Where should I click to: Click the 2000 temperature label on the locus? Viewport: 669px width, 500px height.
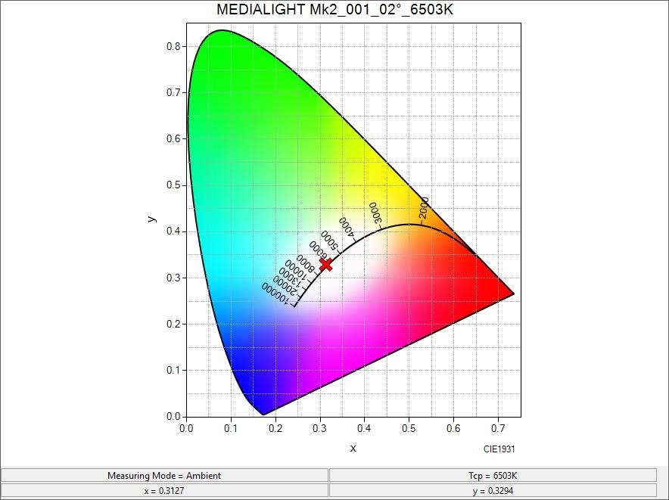pyautogui.click(x=423, y=210)
